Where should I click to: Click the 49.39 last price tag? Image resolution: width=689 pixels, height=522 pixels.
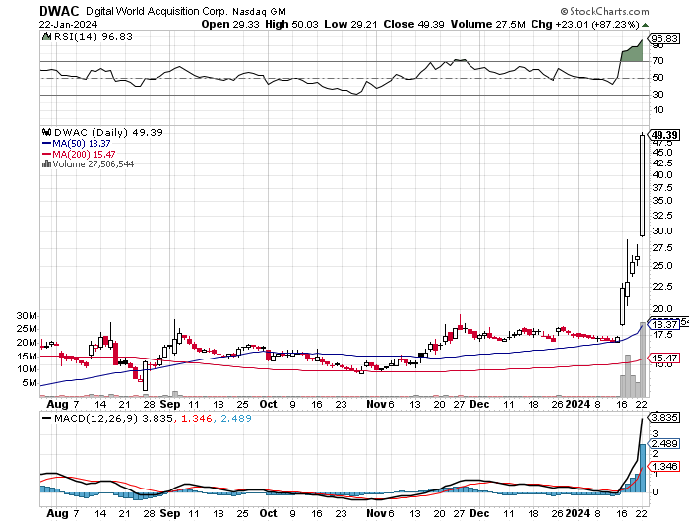coord(664,135)
